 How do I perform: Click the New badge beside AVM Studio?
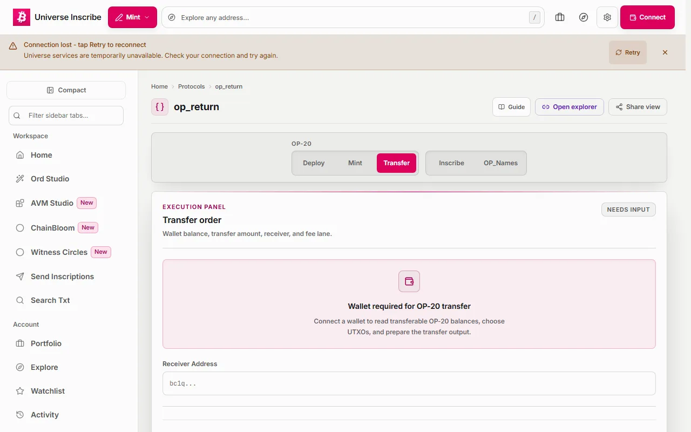pos(87,203)
